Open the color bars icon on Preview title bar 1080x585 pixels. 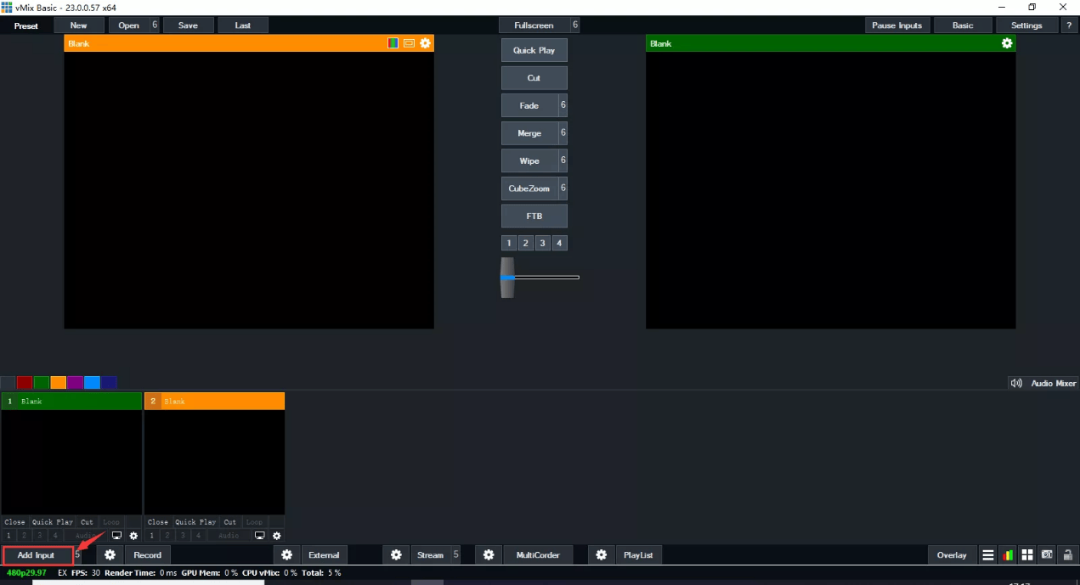393,42
